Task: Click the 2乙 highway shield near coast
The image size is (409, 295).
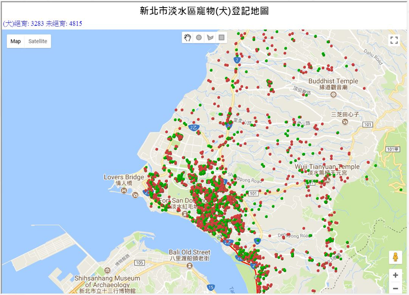Action: click(x=194, y=128)
